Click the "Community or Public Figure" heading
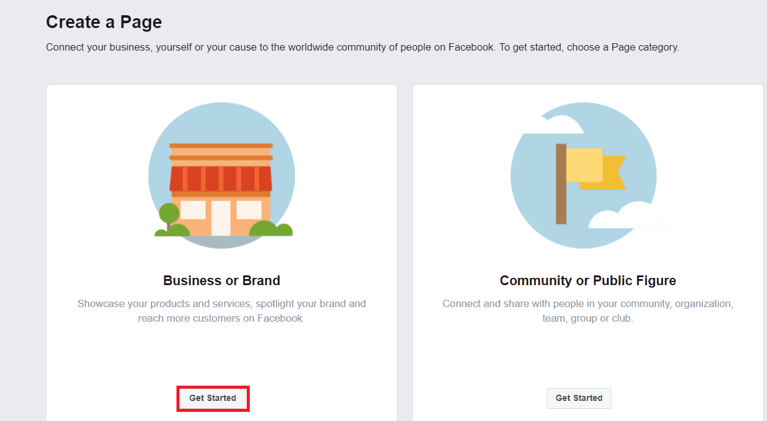Viewport: 767px width, 421px height. pyautogui.click(x=588, y=281)
